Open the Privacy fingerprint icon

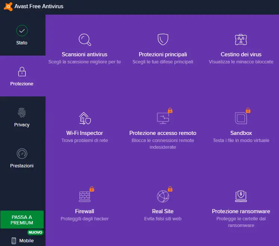coord(22,113)
